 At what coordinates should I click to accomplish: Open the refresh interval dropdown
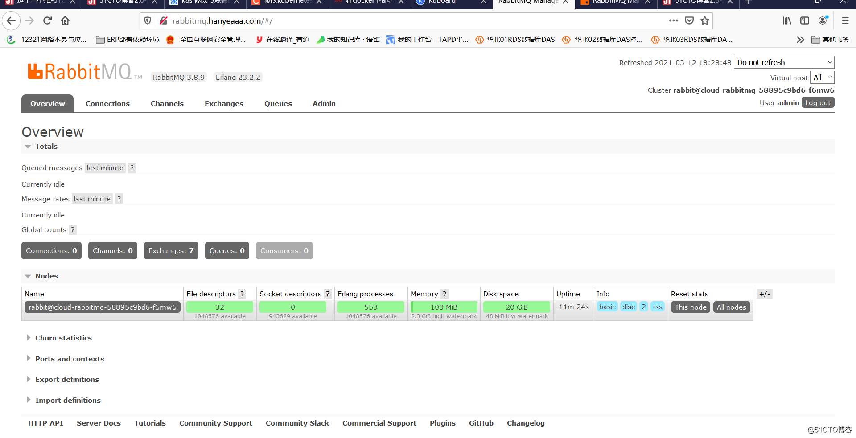pos(784,62)
